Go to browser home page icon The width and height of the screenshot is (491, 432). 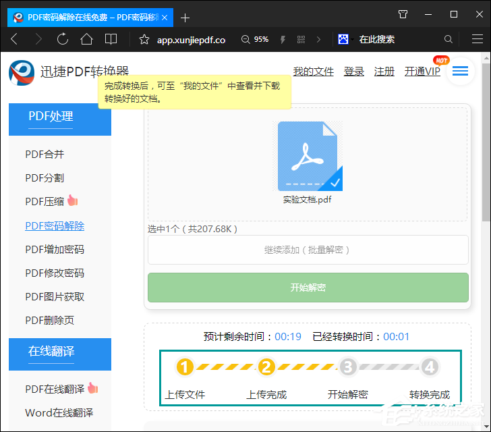click(x=86, y=39)
